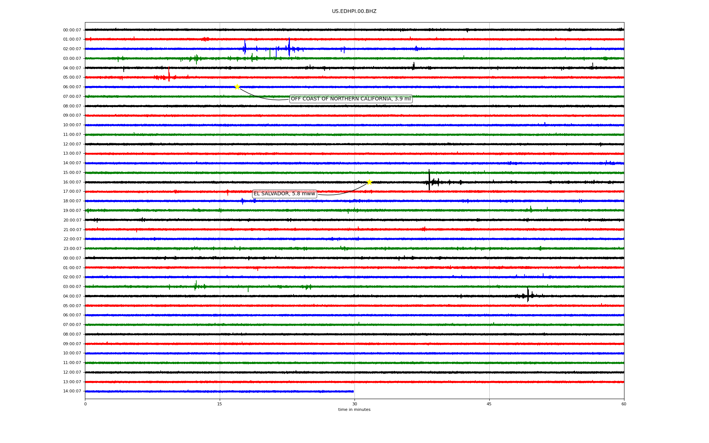Click the 45 tick on the x-axis
The width and height of the screenshot is (709, 443).
(x=489, y=404)
